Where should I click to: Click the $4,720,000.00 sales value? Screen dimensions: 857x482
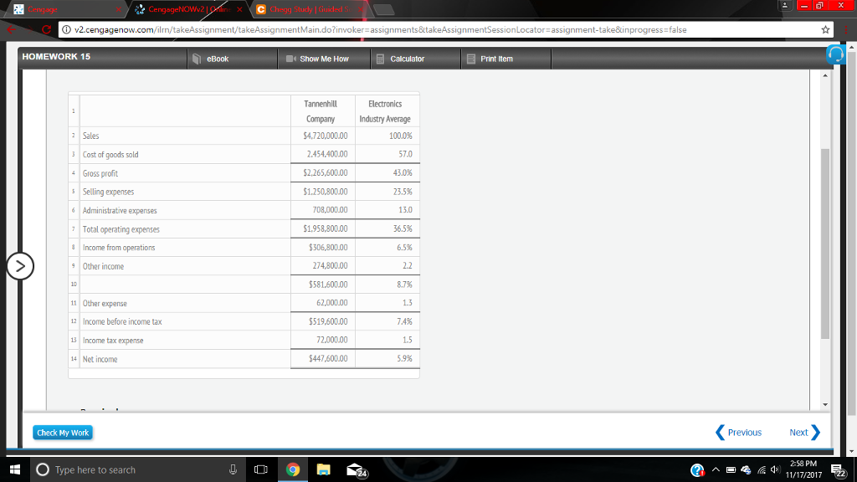tap(326, 136)
